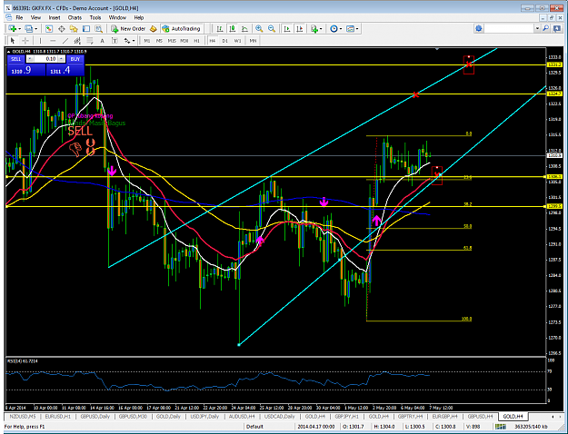The height and width of the screenshot is (434, 568).
Task: Open the Terminal panel icon
Action: coord(85,28)
